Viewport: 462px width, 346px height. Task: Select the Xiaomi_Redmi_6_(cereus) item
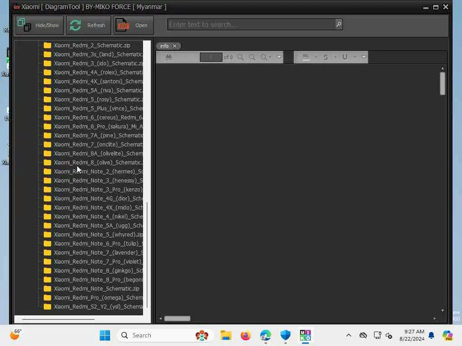pos(98,118)
